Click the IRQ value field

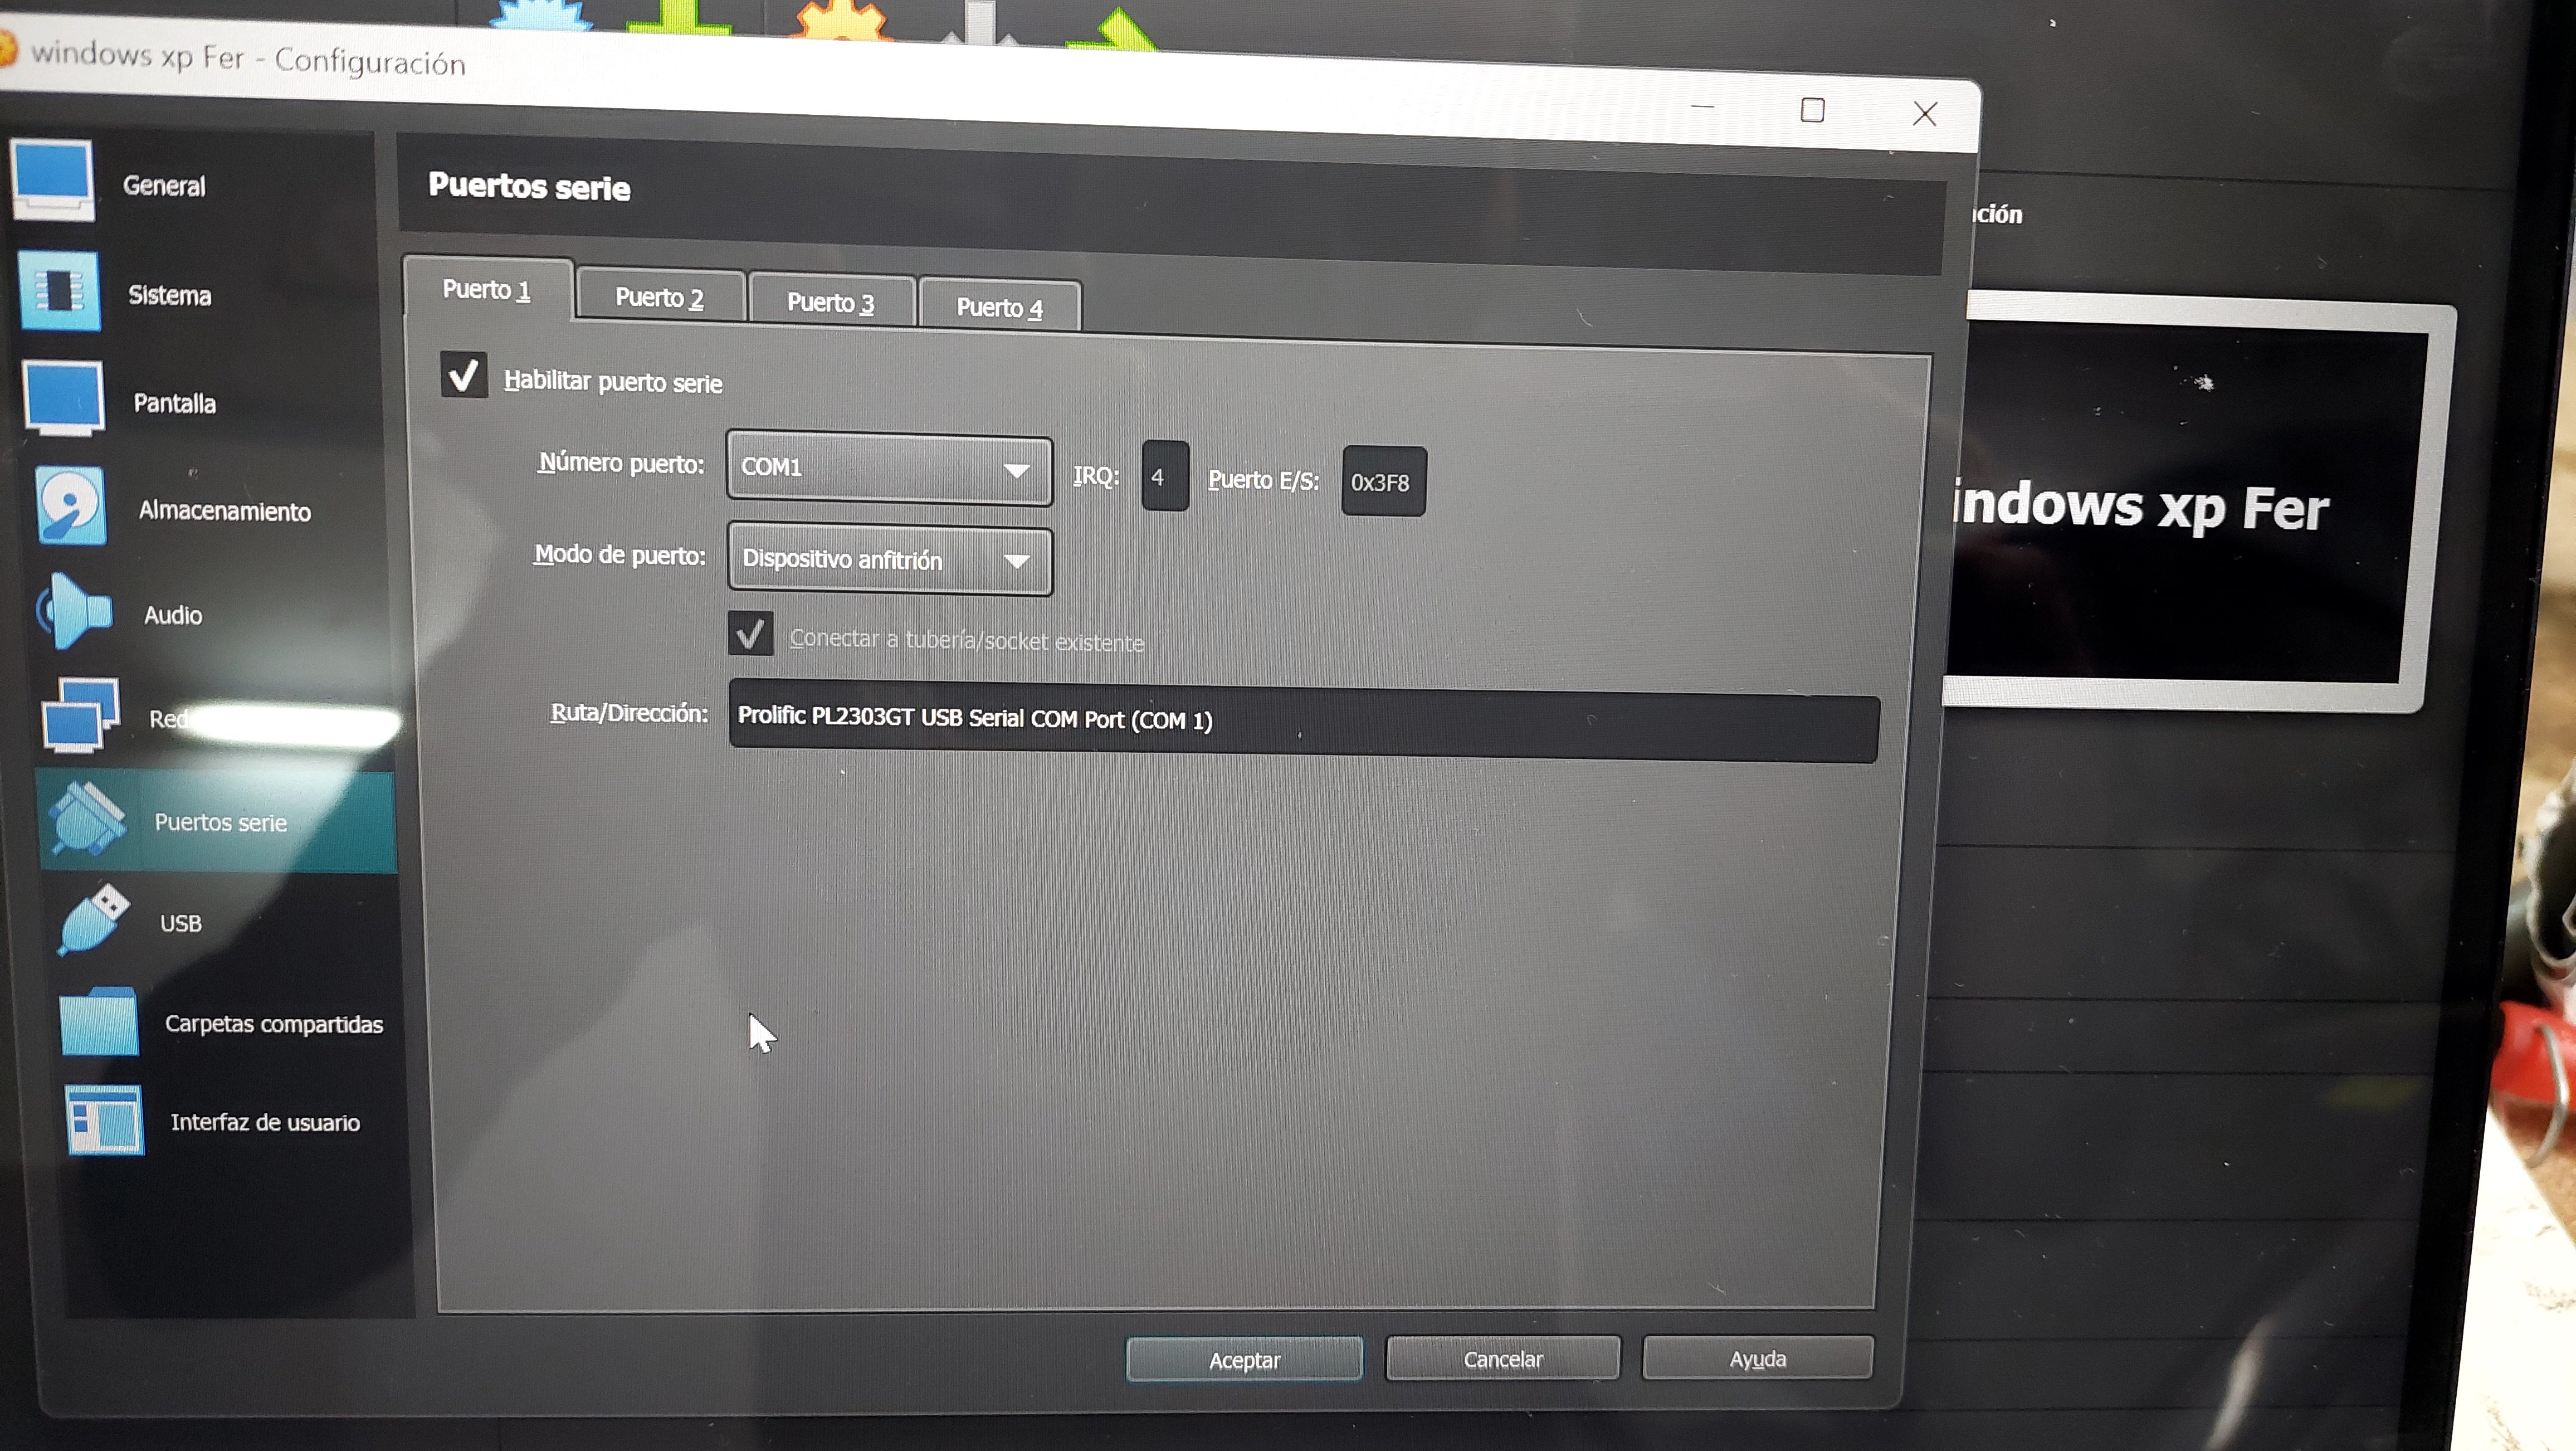[1165, 476]
